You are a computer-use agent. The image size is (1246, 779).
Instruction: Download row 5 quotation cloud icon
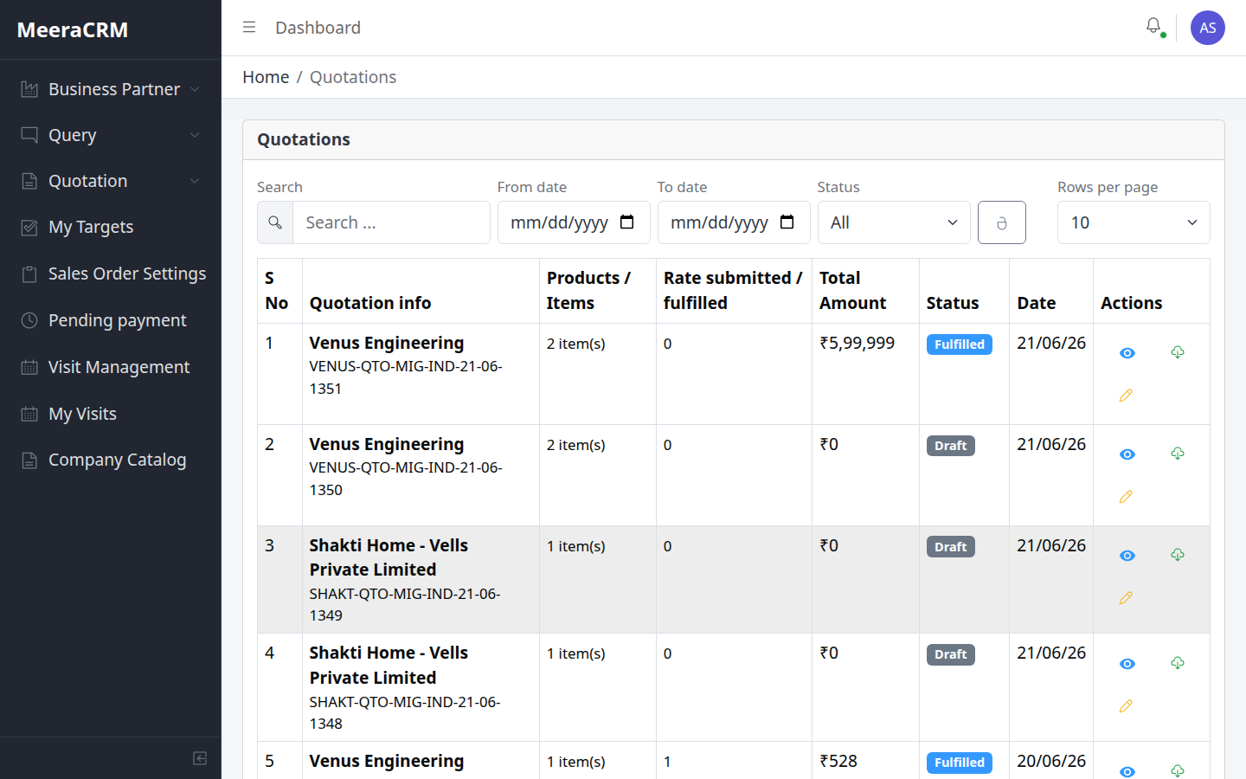tap(1178, 770)
